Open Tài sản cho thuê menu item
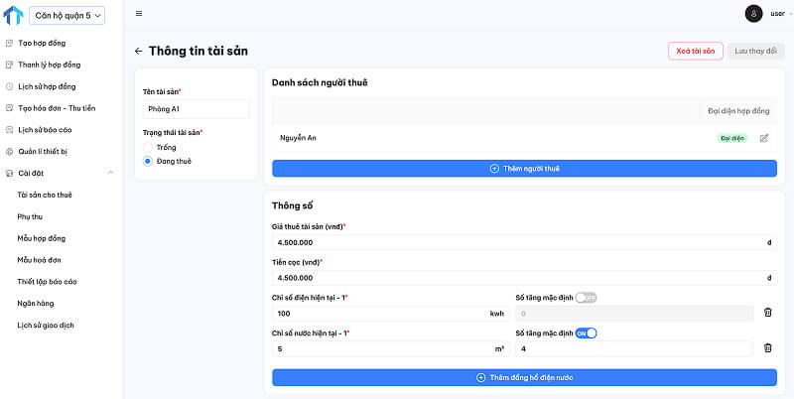Viewport: 794px width, 399px height. click(x=45, y=195)
